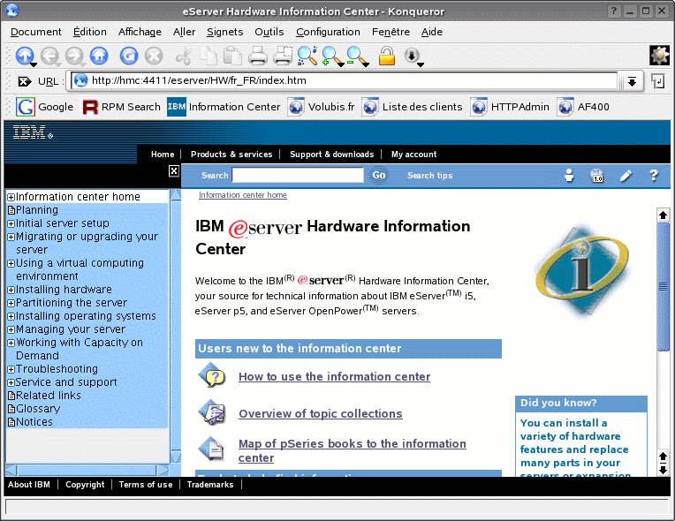This screenshot has height=521, width=675.
Task: Expand Installing operating systems tree node
Action: coord(11,317)
